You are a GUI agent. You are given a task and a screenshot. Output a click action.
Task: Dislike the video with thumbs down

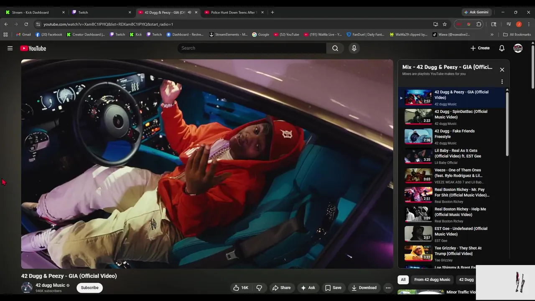pos(259,288)
